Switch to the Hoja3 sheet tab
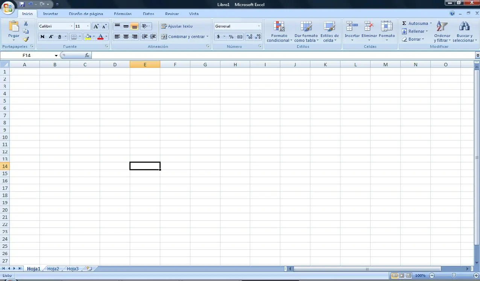 point(73,269)
